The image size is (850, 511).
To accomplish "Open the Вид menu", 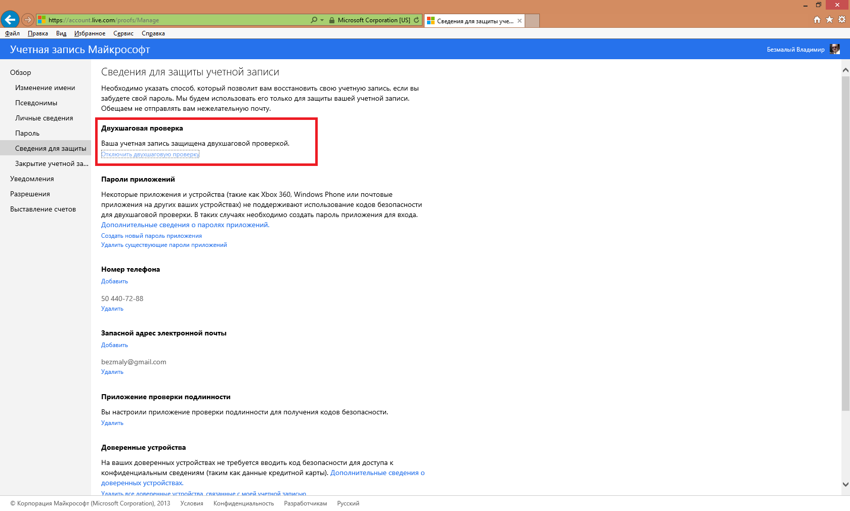I will click(61, 33).
